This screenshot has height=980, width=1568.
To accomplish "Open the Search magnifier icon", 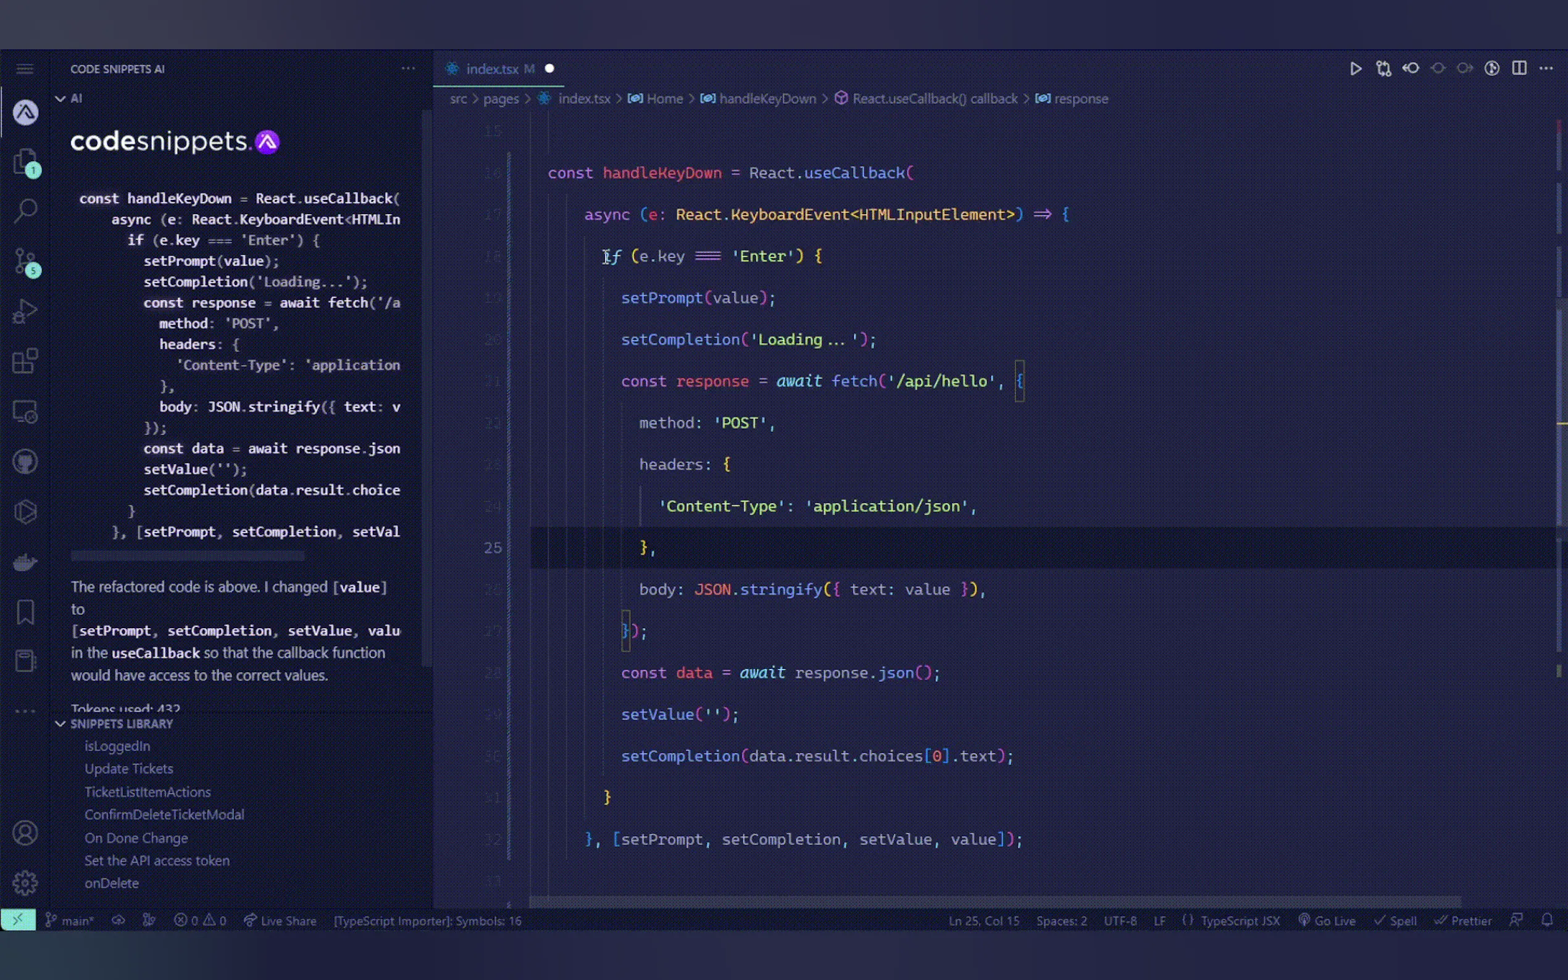I will 25,211.
